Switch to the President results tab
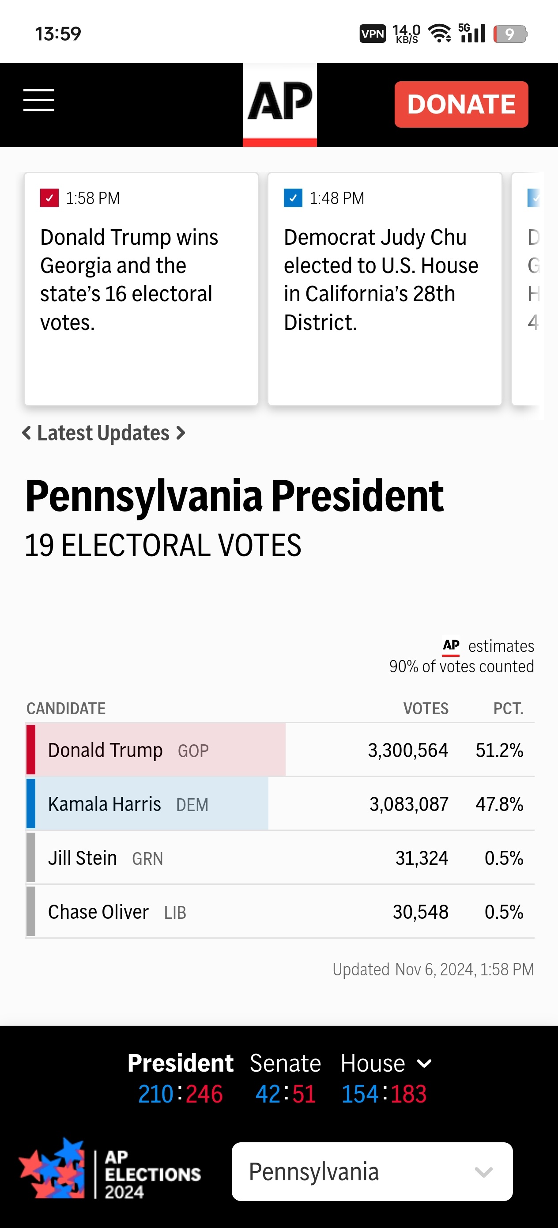558x1228 pixels. point(180,1064)
